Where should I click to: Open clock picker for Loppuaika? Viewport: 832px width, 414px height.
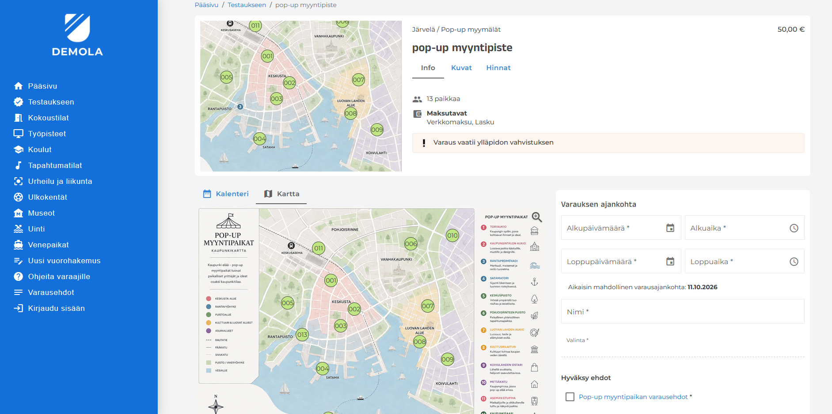[794, 261]
